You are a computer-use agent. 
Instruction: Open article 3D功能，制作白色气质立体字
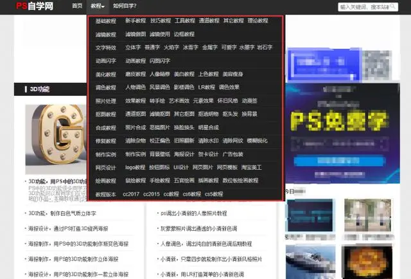click(x=62, y=213)
